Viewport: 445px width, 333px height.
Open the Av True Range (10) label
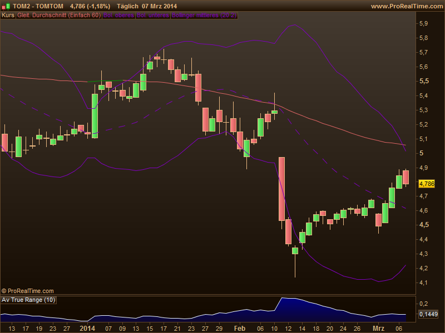[x=28, y=300]
